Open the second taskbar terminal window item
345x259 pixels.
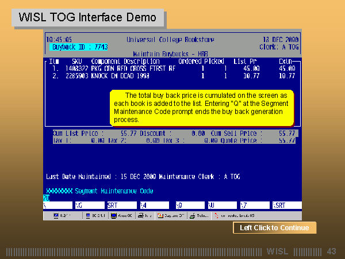95,215
